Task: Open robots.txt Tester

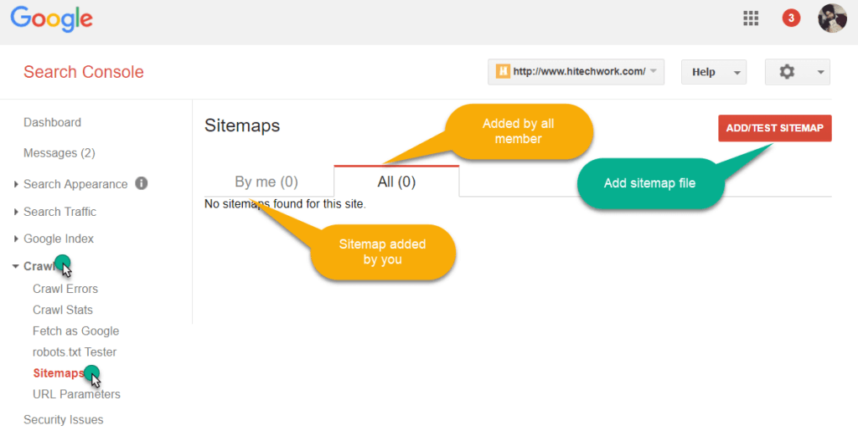Action: pos(75,352)
